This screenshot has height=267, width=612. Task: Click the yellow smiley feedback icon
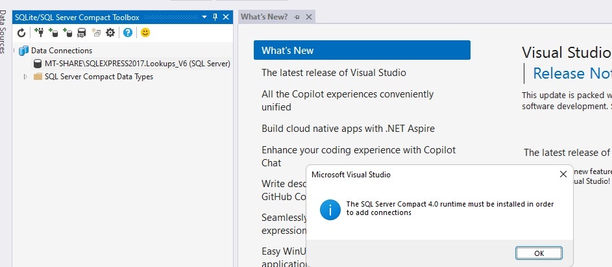(145, 32)
